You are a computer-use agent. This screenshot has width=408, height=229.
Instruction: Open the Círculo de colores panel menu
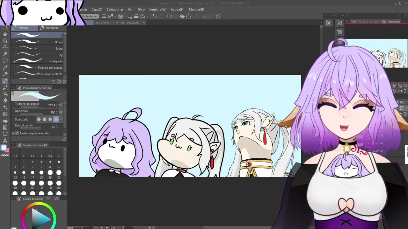click(x=13, y=199)
